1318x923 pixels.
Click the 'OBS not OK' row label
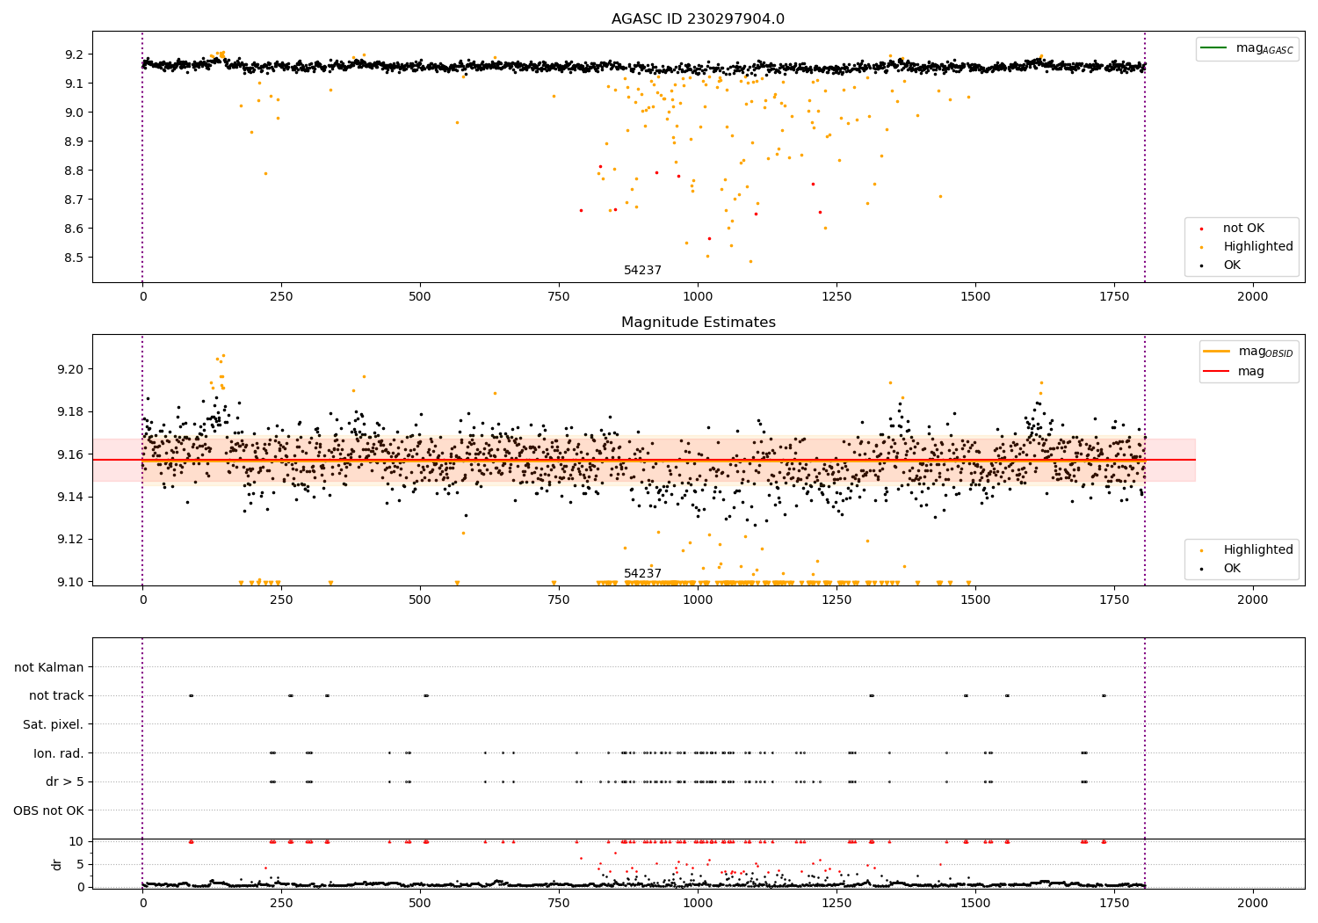tap(48, 810)
